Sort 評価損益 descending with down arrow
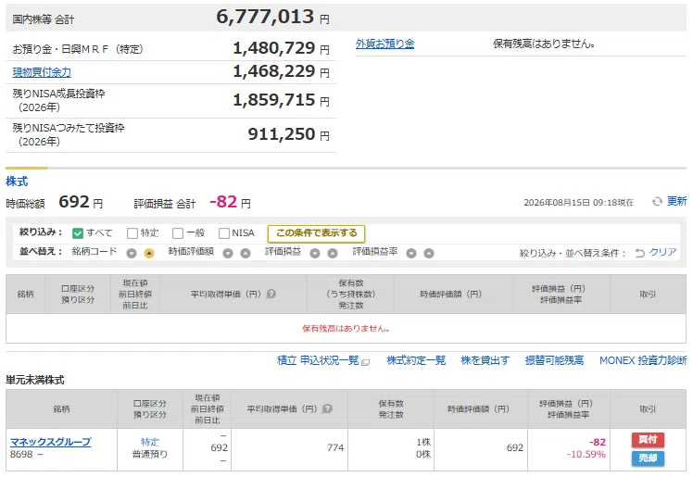 tap(315, 253)
